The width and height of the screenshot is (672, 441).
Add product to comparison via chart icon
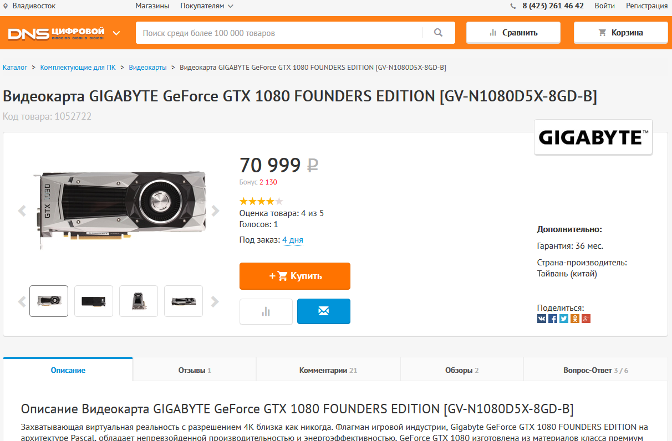click(x=266, y=311)
